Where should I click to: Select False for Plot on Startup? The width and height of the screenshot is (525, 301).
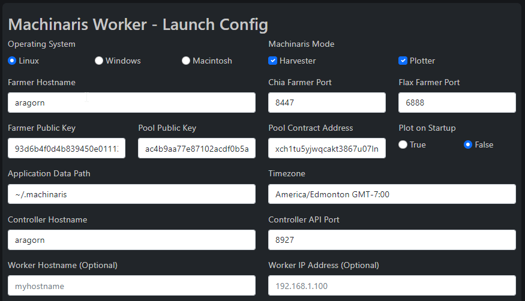[468, 145]
